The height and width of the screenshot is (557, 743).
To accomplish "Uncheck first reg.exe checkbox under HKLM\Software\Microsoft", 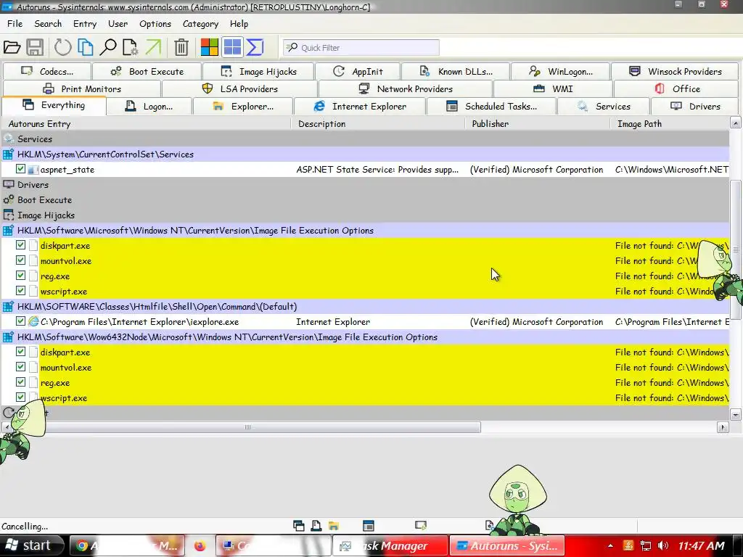I will tap(20, 275).
